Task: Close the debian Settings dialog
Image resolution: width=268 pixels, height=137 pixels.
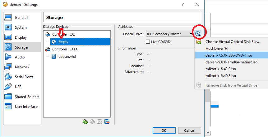Action: click(x=197, y=4)
